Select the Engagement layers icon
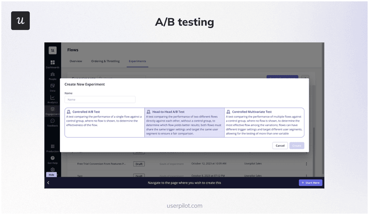The image size is (369, 215). (52, 110)
